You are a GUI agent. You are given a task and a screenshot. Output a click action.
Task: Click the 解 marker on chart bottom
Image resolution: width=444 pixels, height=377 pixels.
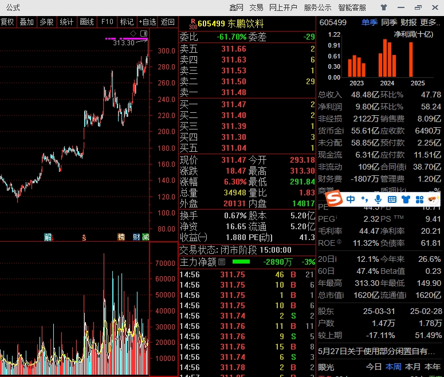(x=48, y=237)
